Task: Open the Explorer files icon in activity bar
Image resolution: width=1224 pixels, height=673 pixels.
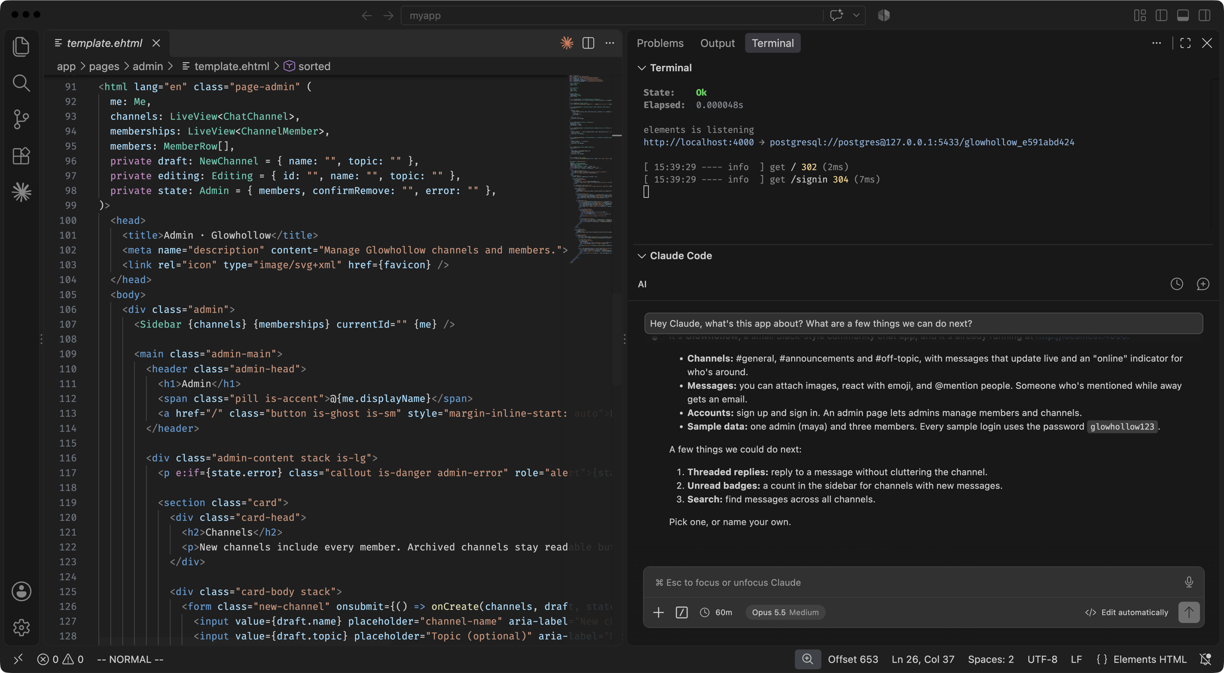Action: click(21, 46)
